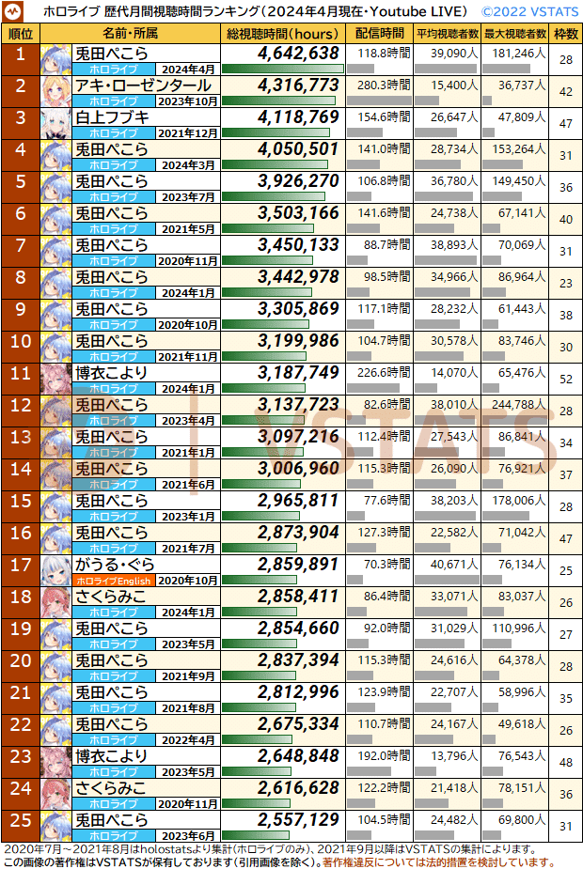
Task: Click the 4,118,769 total hours value
Action: [x=298, y=116]
